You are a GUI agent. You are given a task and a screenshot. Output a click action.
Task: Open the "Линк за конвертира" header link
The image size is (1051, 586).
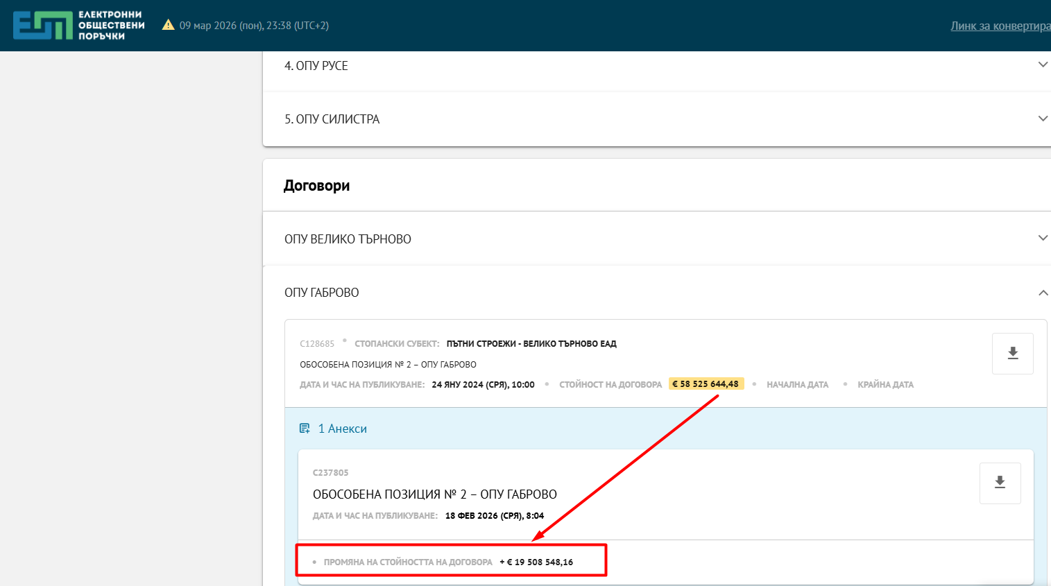click(1000, 26)
